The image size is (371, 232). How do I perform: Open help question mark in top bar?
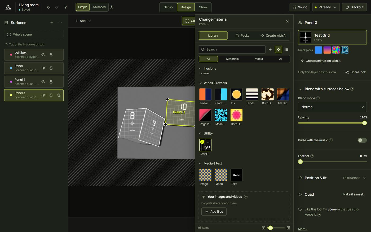(x=65, y=7)
